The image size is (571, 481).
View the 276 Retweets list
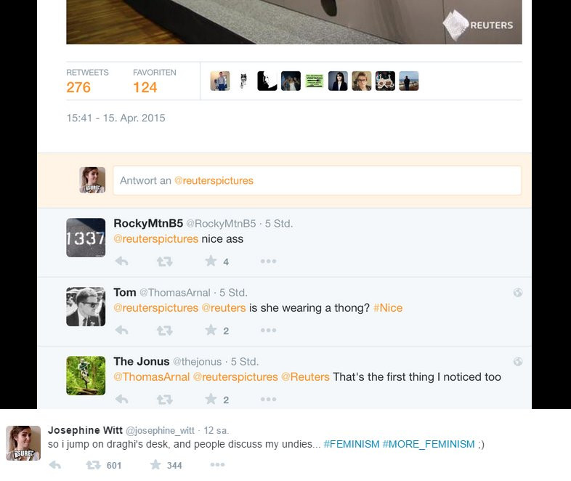87,81
